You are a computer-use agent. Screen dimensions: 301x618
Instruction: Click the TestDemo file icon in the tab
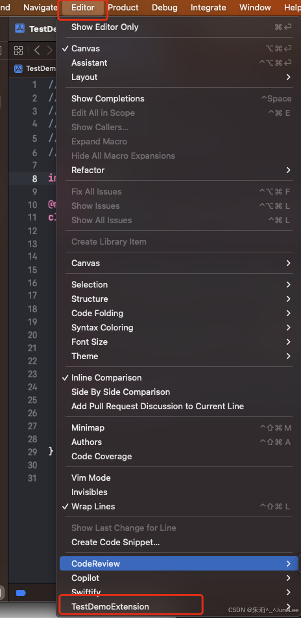(19, 29)
